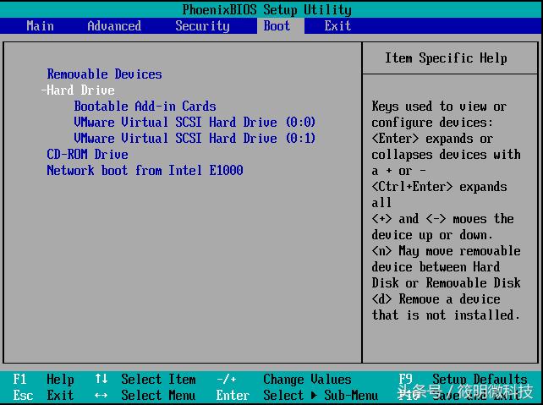Click the Item Specific Help heading
543x405 pixels.
coord(446,57)
